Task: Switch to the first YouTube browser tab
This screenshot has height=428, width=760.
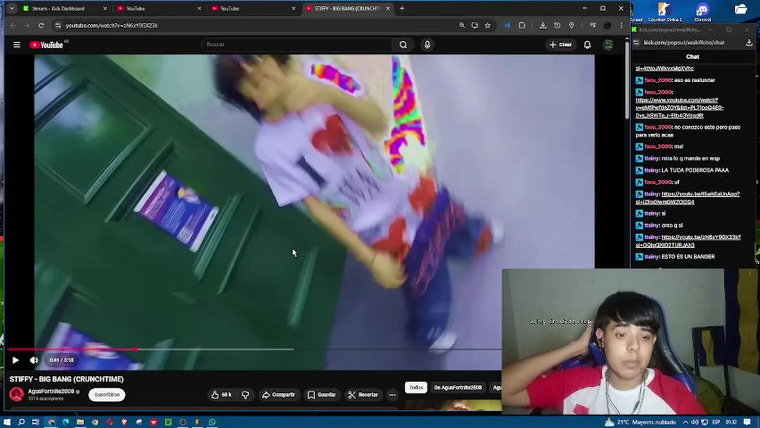Action: click(158, 8)
